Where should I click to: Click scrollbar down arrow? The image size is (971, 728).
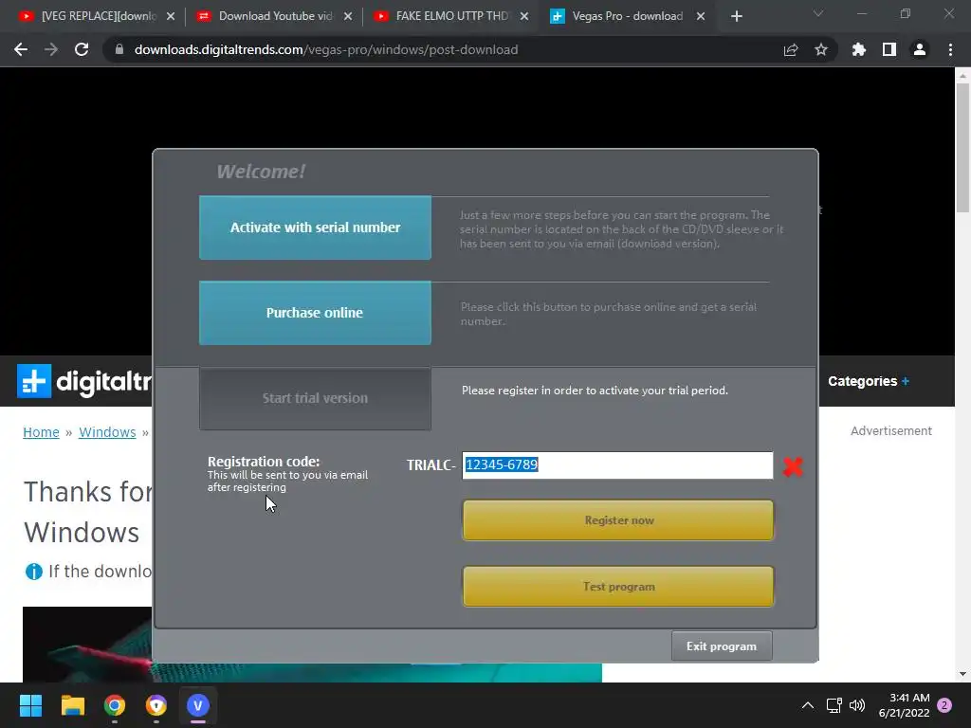(962, 674)
